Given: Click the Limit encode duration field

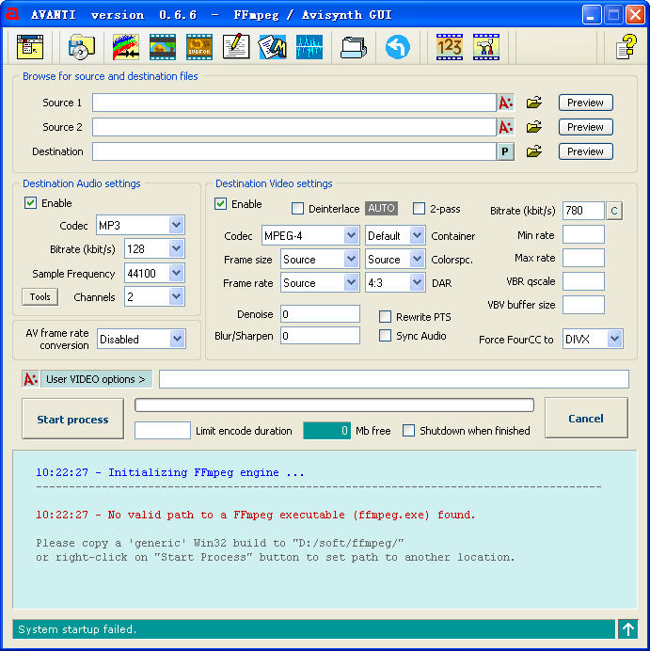Looking at the screenshot, I should tap(163, 431).
